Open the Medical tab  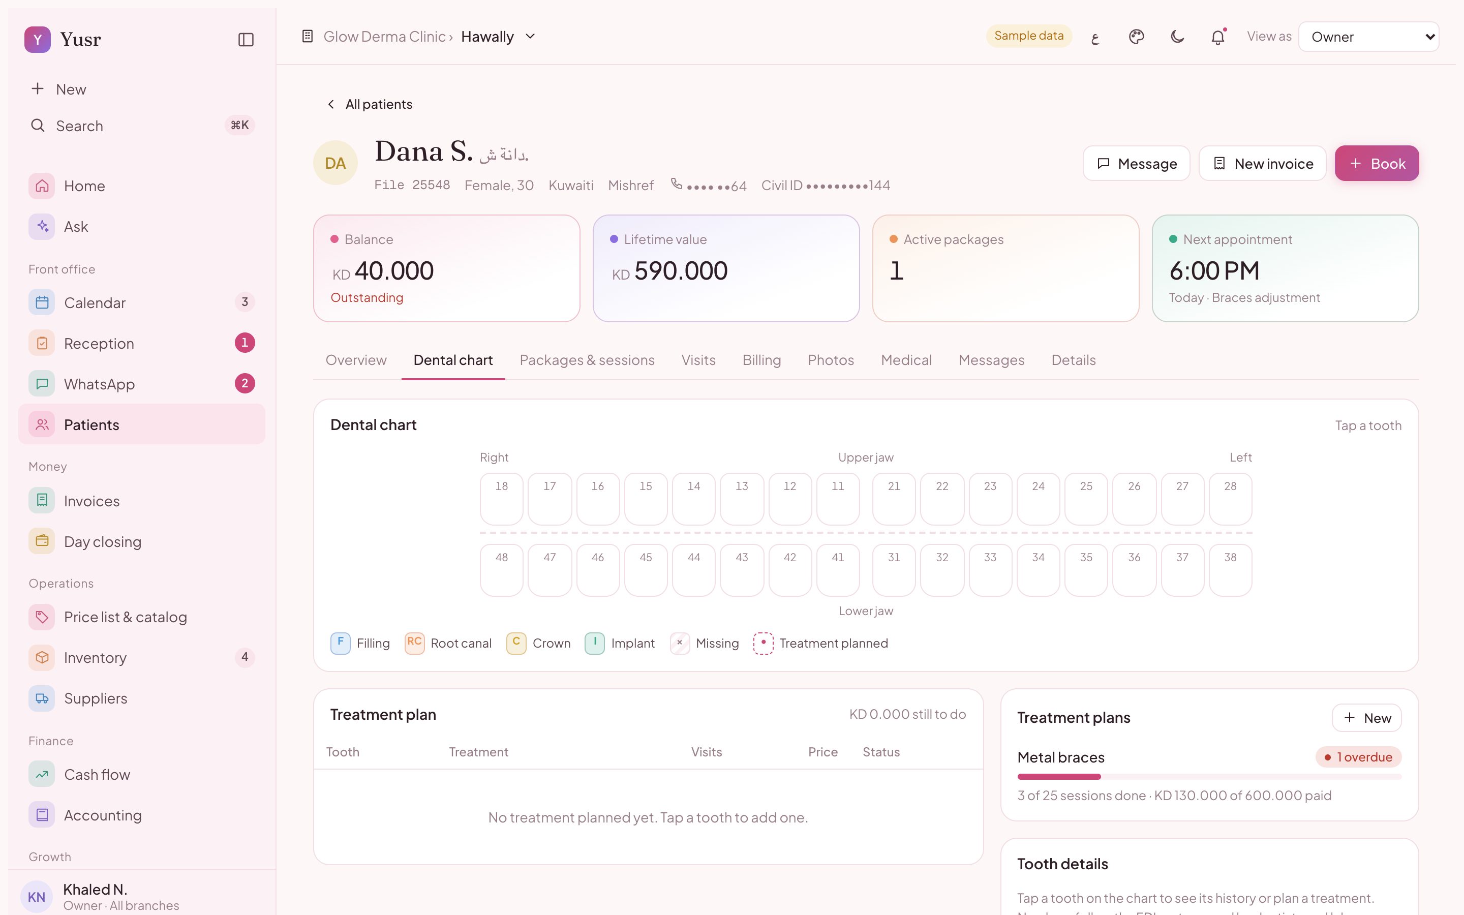click(906, 361)
